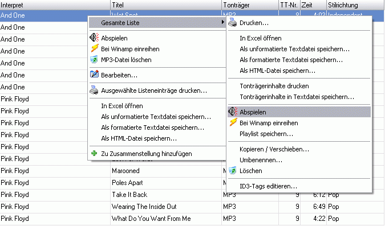This screenshot has height=226, width=385.
Task: Choose Drucken... in the submenu
Action: click(x=299, y=23)
